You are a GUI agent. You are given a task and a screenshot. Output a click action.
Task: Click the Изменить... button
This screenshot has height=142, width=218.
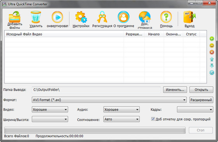pyautogui.click(x=175, y=90)
